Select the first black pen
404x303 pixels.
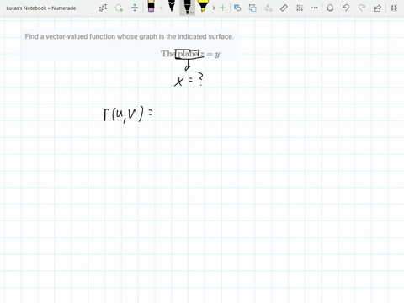tap(172, 6)
